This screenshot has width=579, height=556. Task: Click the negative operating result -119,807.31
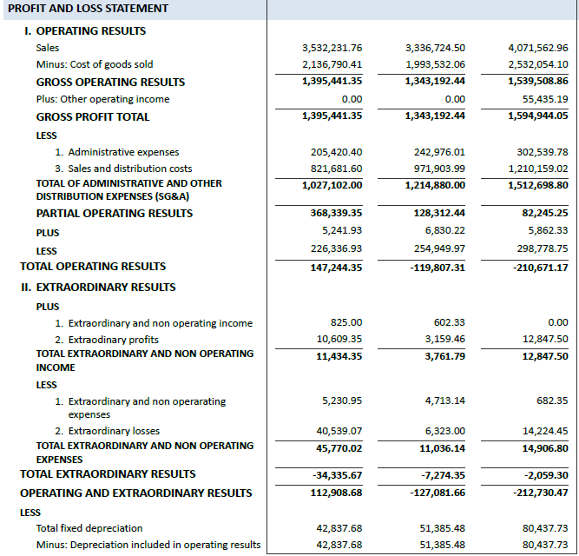[437, 268]
